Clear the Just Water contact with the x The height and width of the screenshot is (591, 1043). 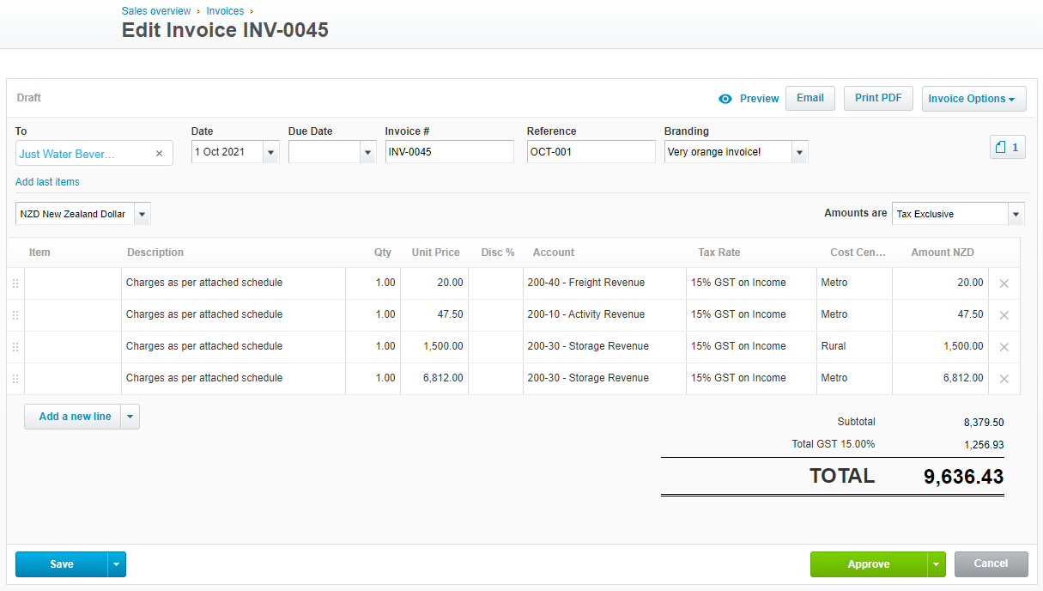coord(159,152)
